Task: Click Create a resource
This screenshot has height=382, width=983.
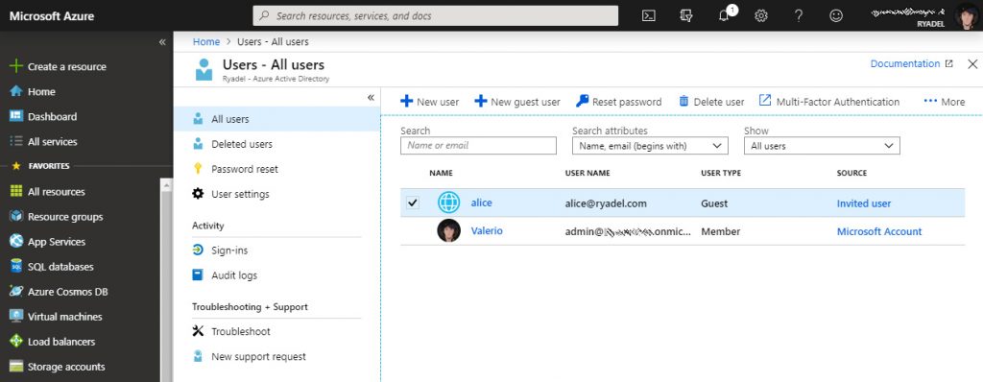Action: [58, 66]
